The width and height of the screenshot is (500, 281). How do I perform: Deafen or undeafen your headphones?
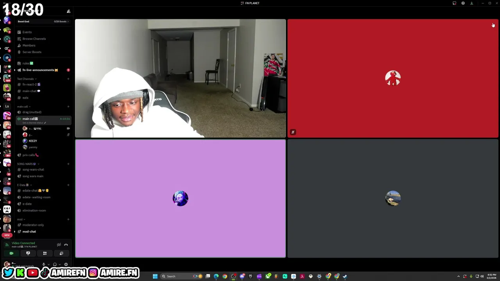[55, 265]
